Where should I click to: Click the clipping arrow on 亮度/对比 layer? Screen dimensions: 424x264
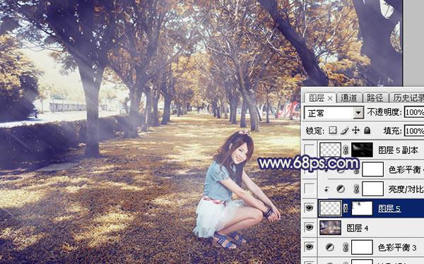(326, 189)
